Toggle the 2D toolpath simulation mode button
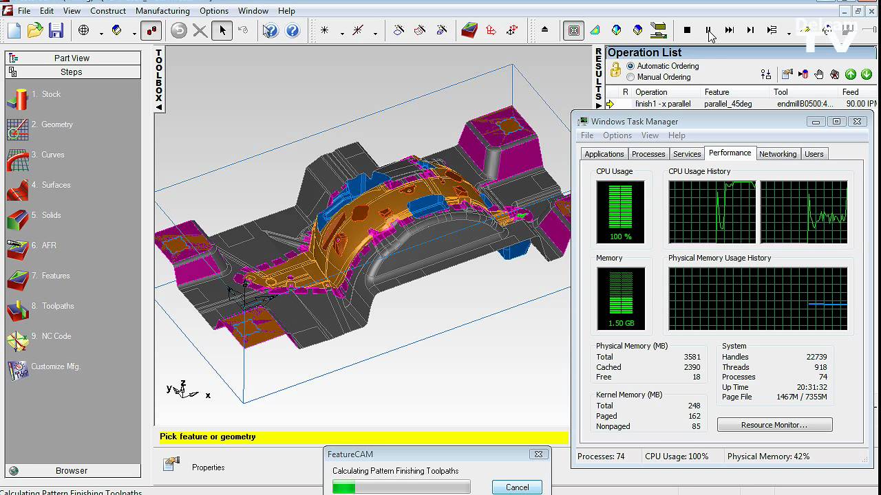Viewport: 881px width, 495px height. tap(573, 30)
